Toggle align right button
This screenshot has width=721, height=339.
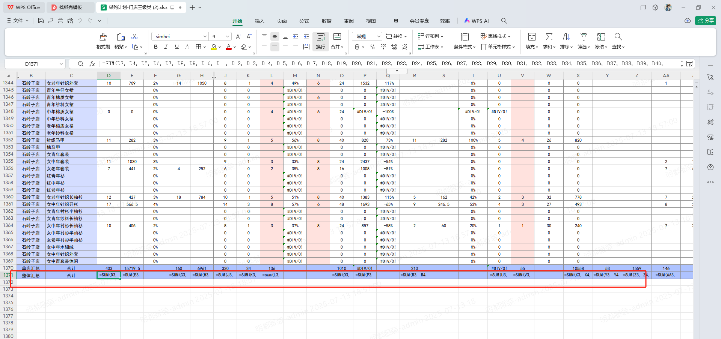point(285,47)
